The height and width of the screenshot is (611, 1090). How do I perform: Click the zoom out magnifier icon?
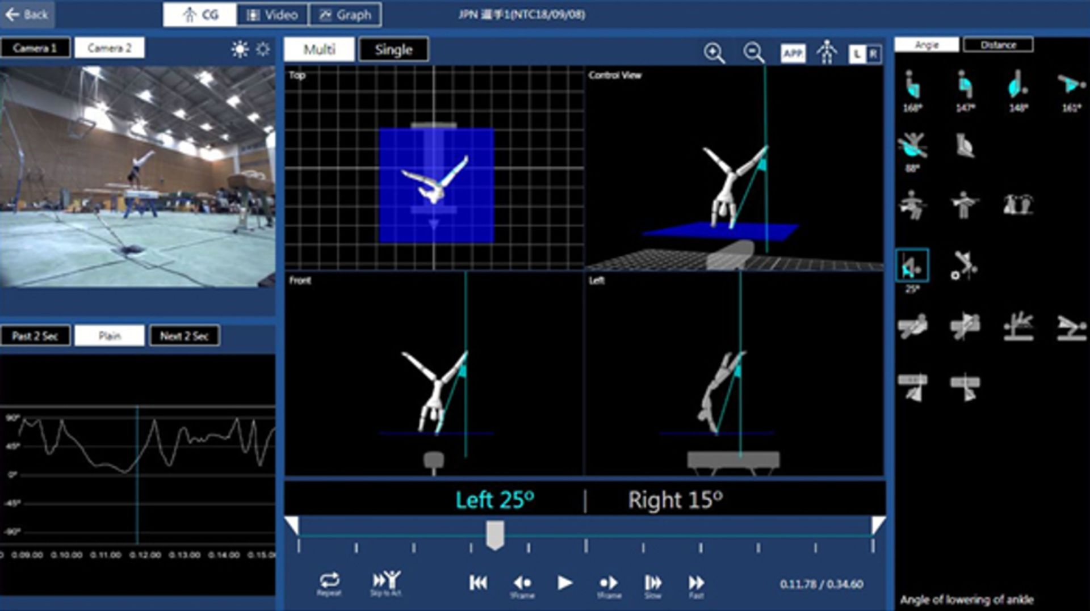(753, 53)
